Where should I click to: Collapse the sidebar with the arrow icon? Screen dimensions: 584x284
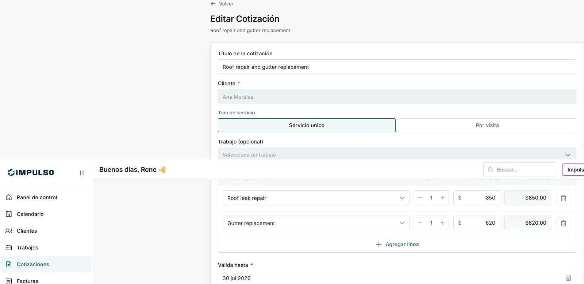click(82, 173)
